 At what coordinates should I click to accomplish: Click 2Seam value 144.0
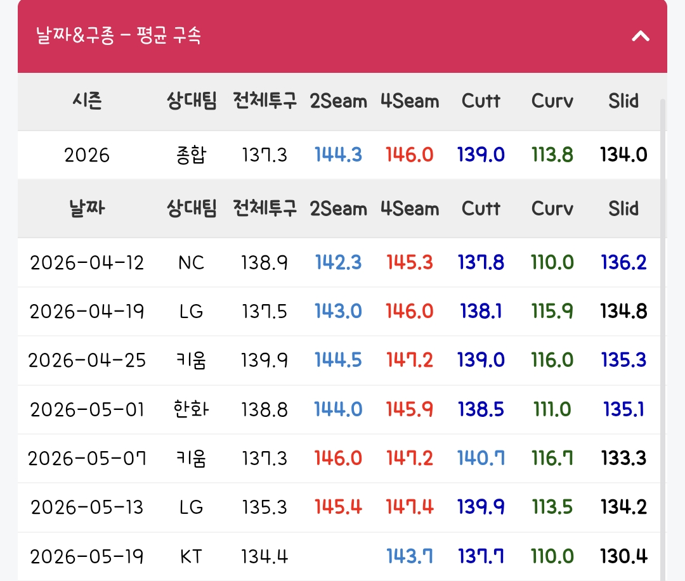(x=338, y=410)
